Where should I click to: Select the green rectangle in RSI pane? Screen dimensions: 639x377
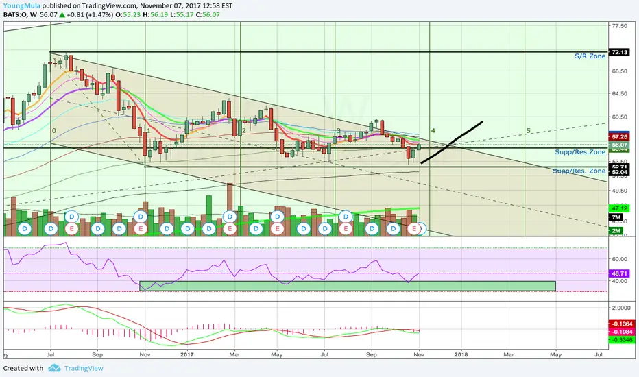348,286
